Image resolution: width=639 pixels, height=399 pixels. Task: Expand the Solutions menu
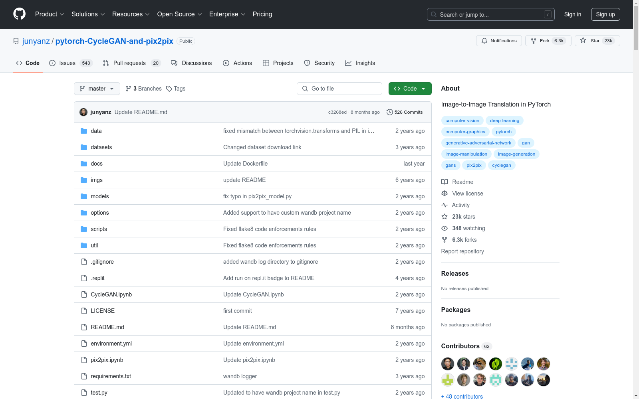coord(88,14)
